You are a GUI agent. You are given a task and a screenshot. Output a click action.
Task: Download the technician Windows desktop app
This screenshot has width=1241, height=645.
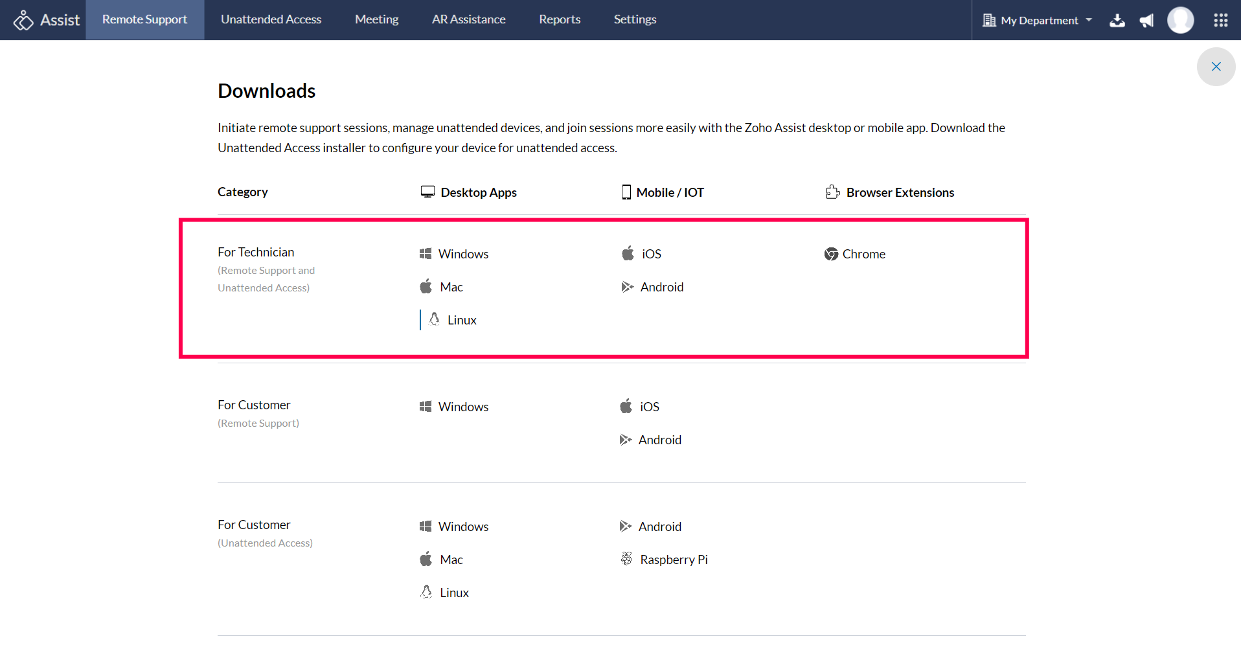coord(462,254)
